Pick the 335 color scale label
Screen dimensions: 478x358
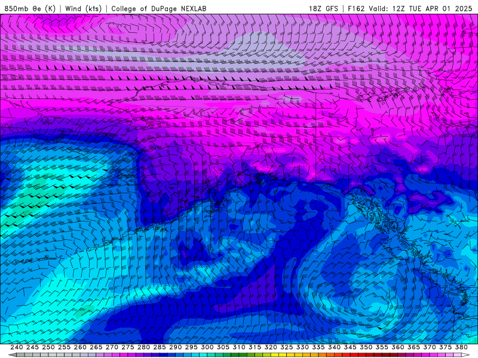pyautogui.click(x=318, y=347)
